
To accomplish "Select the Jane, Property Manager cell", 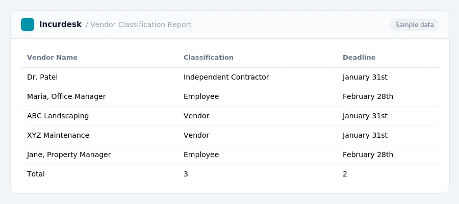I will [69, 155].
